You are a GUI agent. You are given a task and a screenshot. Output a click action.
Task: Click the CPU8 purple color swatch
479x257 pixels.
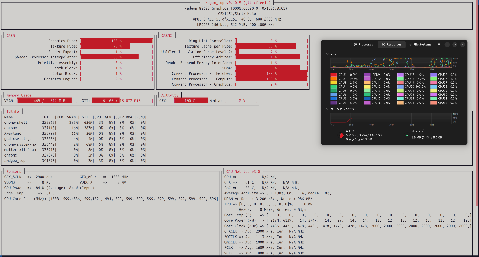pyautogui.click(x=334, y=103)
